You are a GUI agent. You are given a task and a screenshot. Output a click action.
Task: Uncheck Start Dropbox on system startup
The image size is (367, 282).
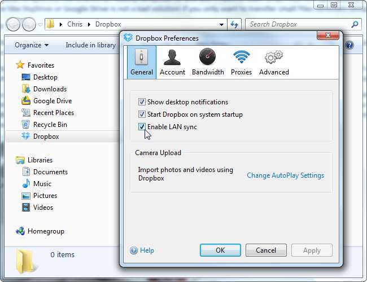(x=142, y=114)
